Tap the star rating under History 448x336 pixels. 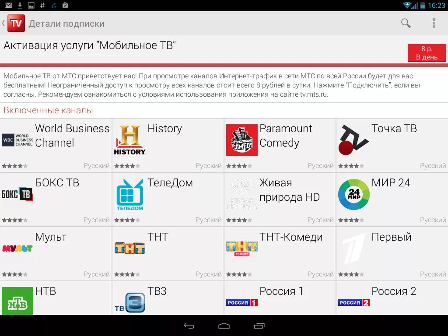pos(127,166)
